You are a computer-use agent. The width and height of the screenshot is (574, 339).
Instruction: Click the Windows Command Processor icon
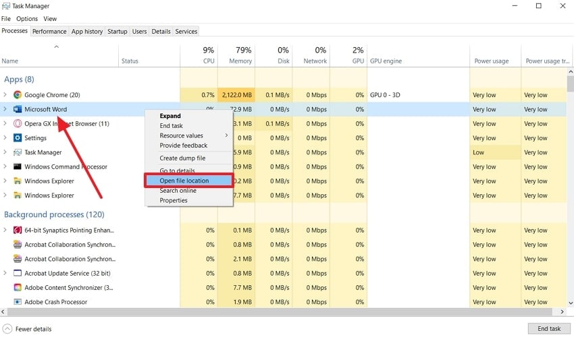18,167
